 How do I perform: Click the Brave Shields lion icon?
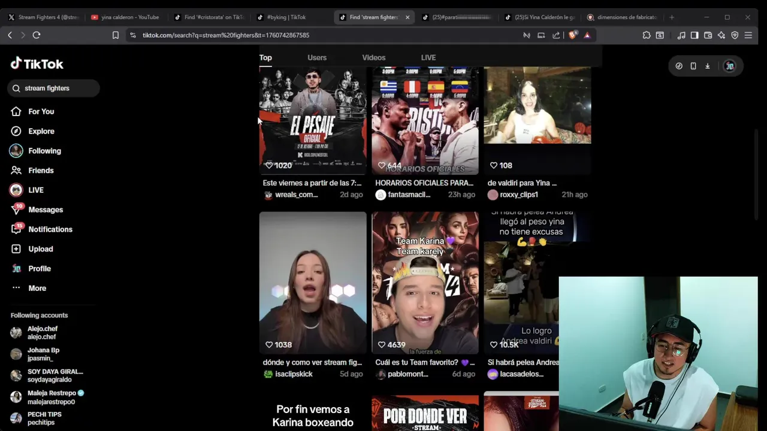572,35
